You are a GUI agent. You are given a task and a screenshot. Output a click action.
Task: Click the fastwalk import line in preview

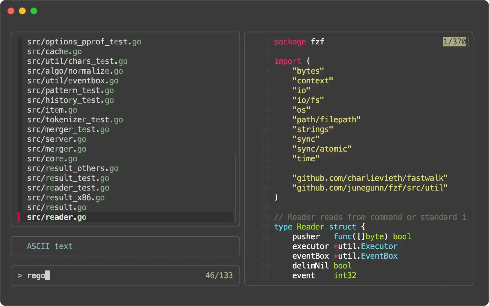coord(369,178)
